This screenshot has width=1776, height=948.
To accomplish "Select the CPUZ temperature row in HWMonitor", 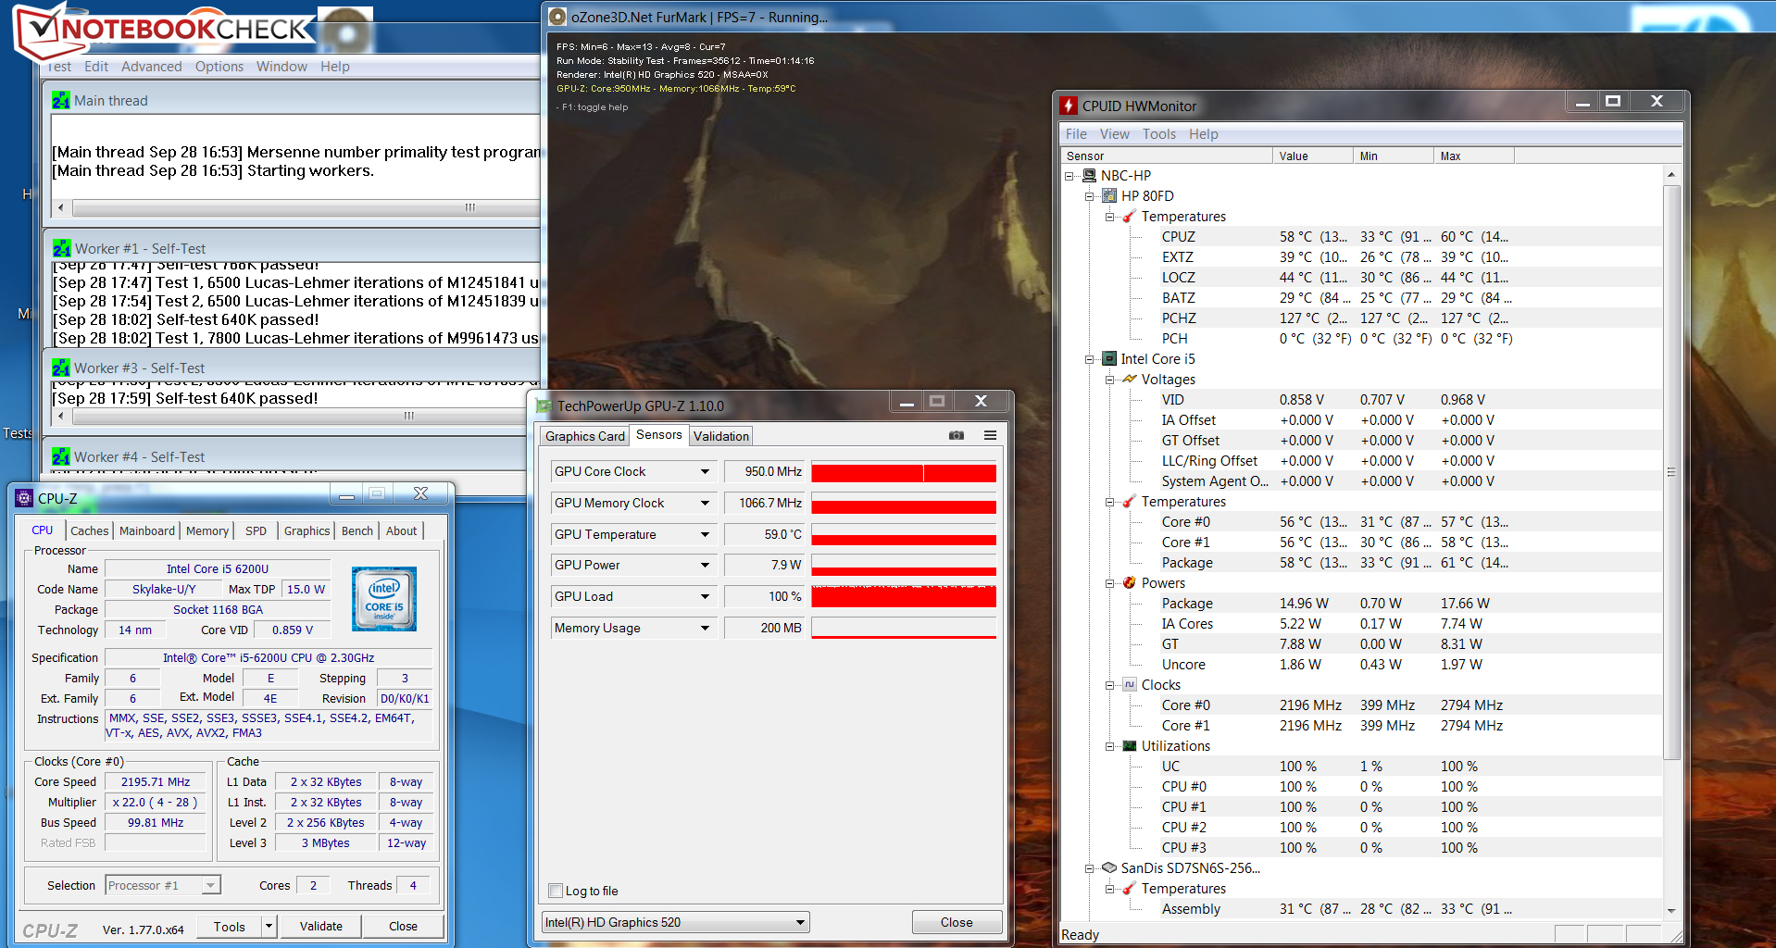I will 1361,236.
